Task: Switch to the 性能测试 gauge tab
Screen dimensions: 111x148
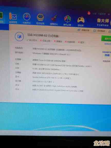Action: [27, 18]
